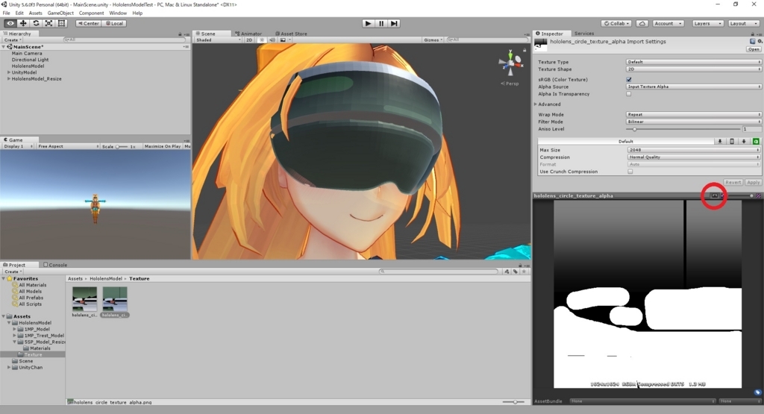Click Project save search star icon
The image size is (764, 414).
tap(525, 272)
